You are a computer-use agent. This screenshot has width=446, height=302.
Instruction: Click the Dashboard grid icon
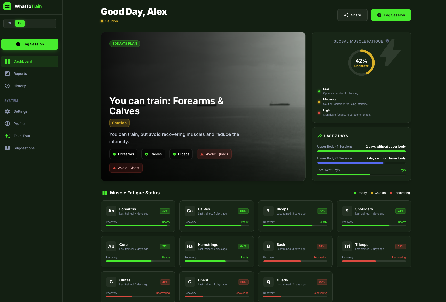click(x=7, y=61)
